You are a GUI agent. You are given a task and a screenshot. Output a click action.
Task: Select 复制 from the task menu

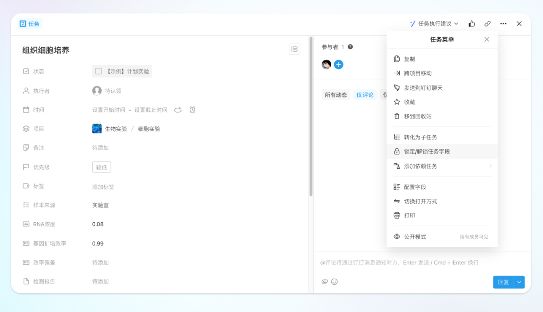tap(442, 59)
